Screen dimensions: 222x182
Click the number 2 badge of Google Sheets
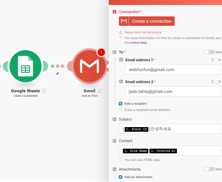tap(44, 91)
